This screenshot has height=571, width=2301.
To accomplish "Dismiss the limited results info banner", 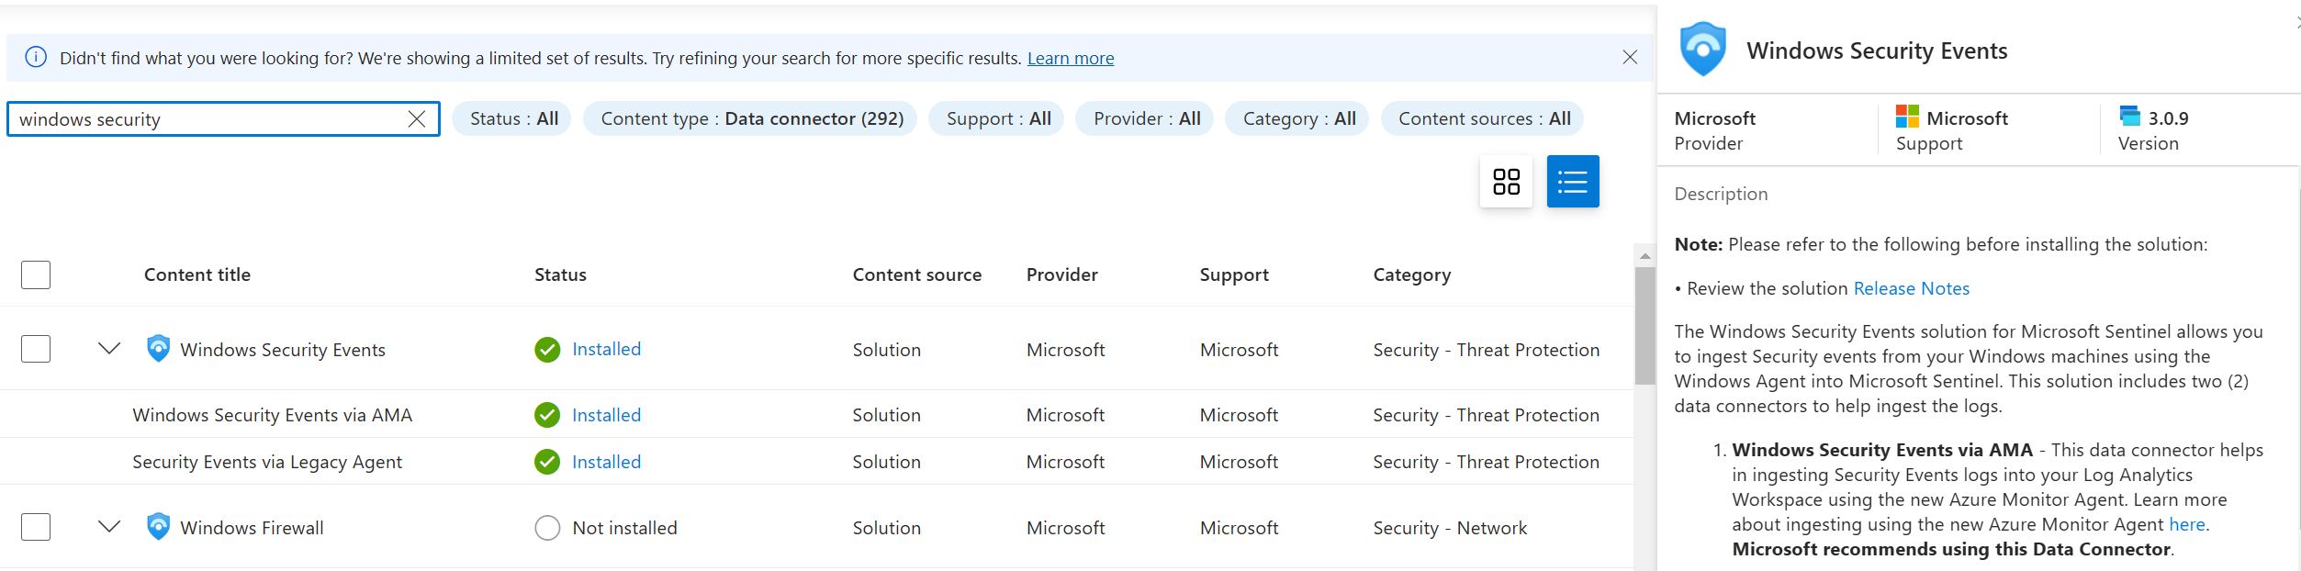I will pyautogui.click(x=1630, y=58).
